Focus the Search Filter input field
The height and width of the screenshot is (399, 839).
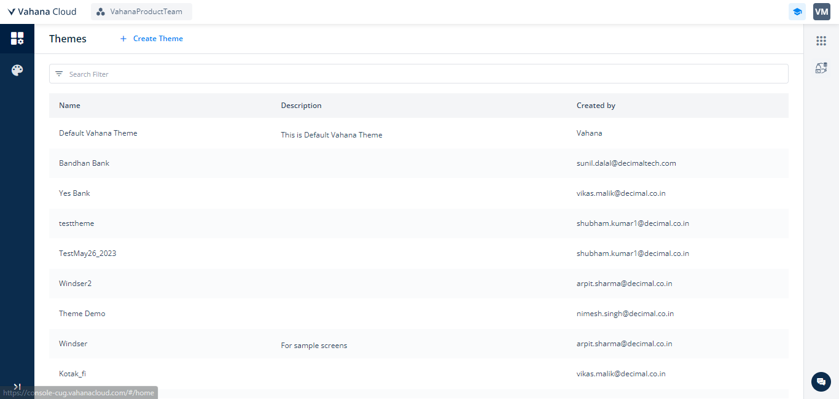(x=419, y=74)
